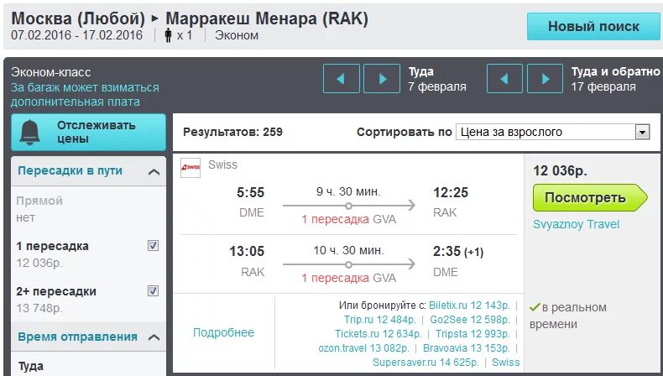663x376 pixels.
Task: Click the outbound flight GVA stopover marker
Action: pos(348,206)
